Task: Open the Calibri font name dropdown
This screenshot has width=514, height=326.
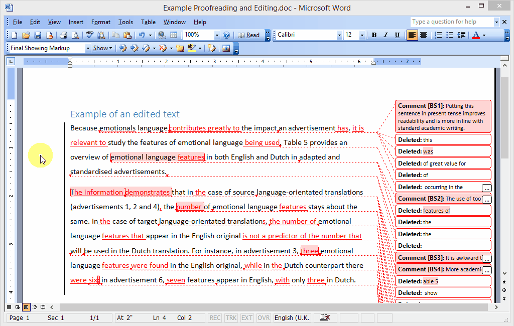Action: 339,35
